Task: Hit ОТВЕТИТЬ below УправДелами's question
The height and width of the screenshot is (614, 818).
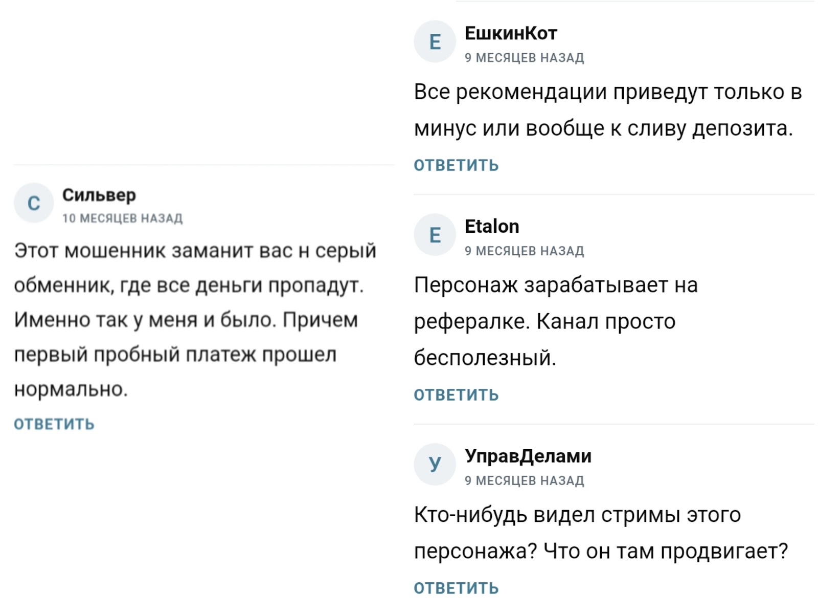Action: coord(456,588)
